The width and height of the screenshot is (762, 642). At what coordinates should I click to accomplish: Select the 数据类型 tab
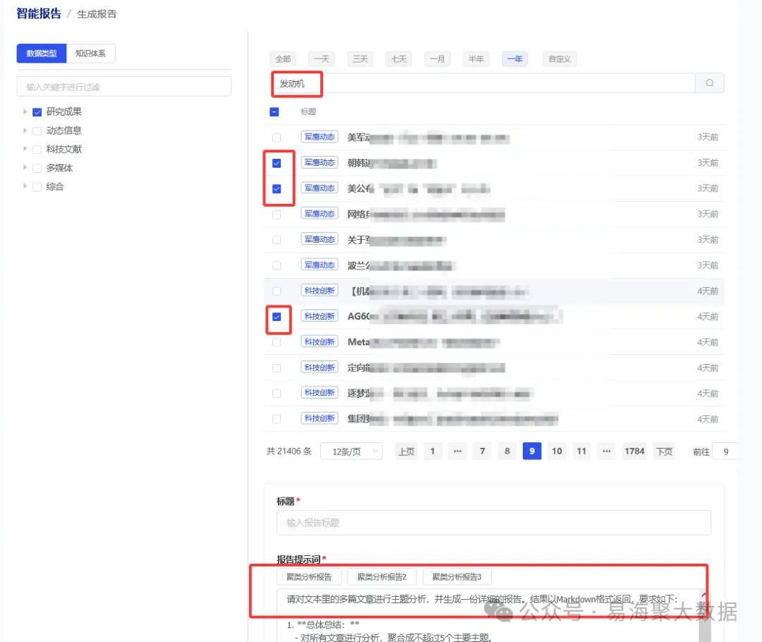click(42, 54)
